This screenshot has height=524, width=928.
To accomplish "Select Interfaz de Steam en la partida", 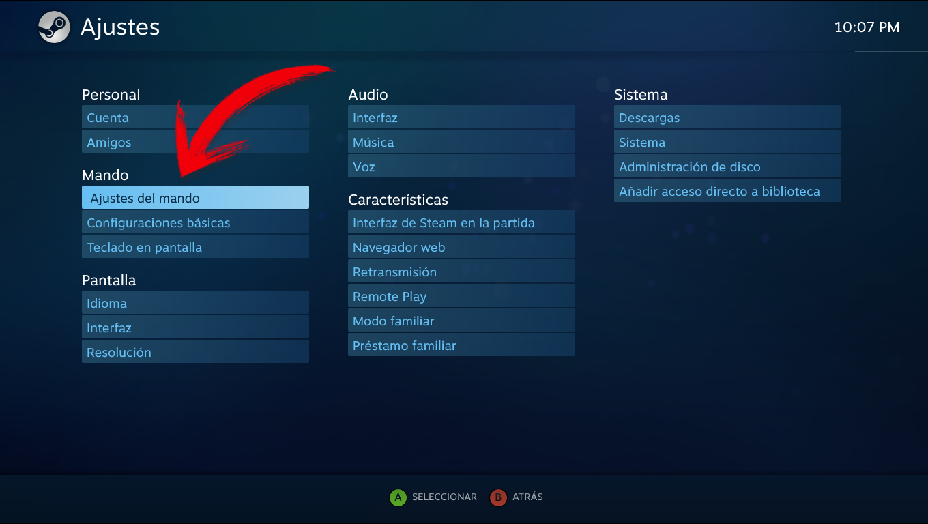I will [461, 222].
